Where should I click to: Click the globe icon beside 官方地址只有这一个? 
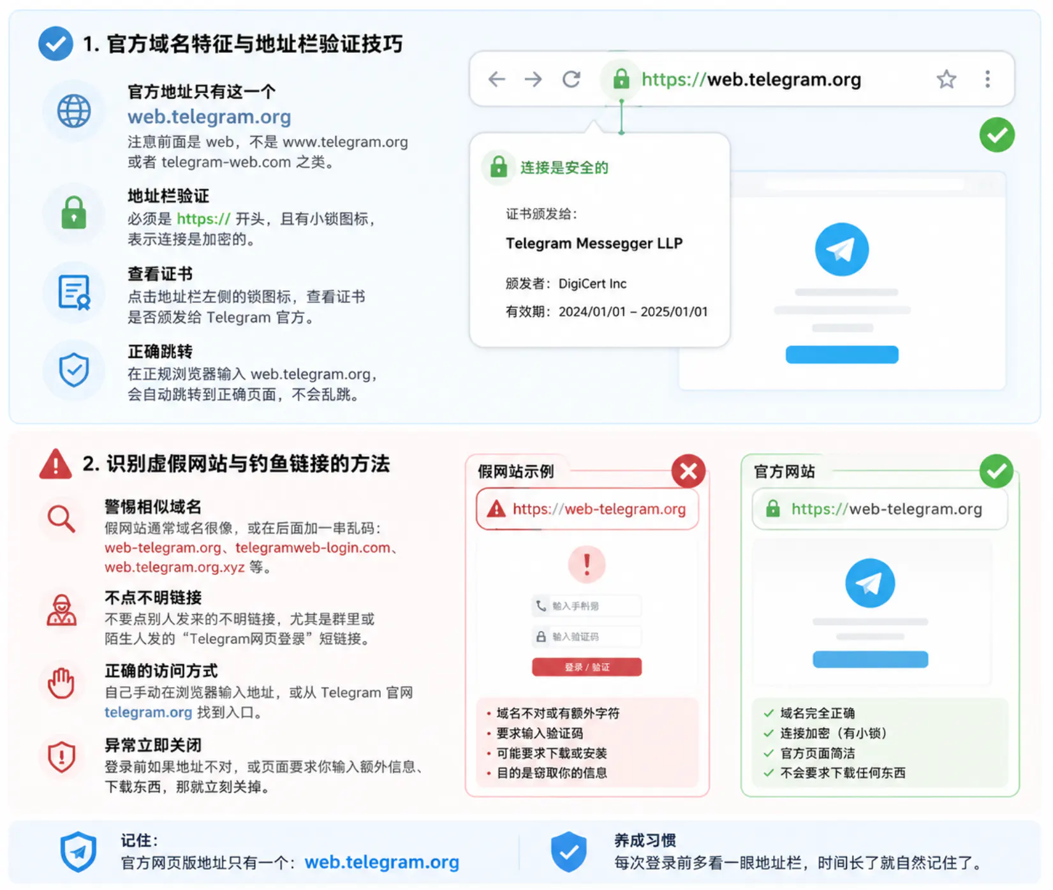[x=74, y=111]
